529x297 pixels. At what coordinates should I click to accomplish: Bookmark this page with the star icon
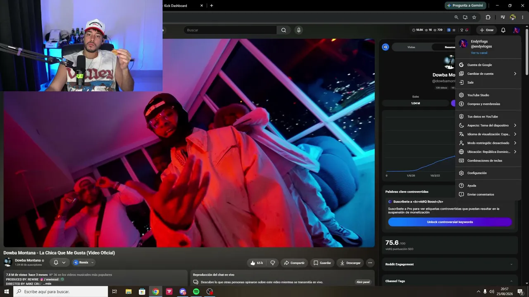474,17
